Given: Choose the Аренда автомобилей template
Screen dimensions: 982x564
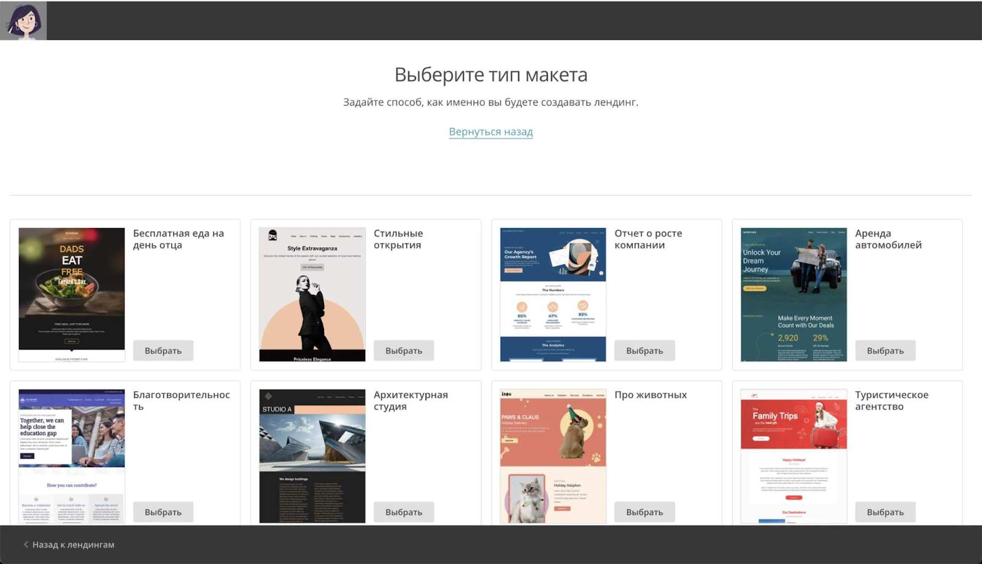Looking at the screenshot, I should [885, 351].
